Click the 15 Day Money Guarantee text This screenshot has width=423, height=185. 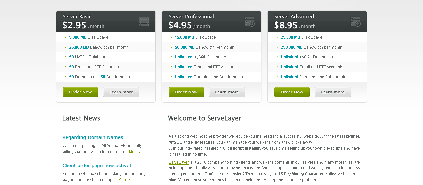[x=301, y=174]
